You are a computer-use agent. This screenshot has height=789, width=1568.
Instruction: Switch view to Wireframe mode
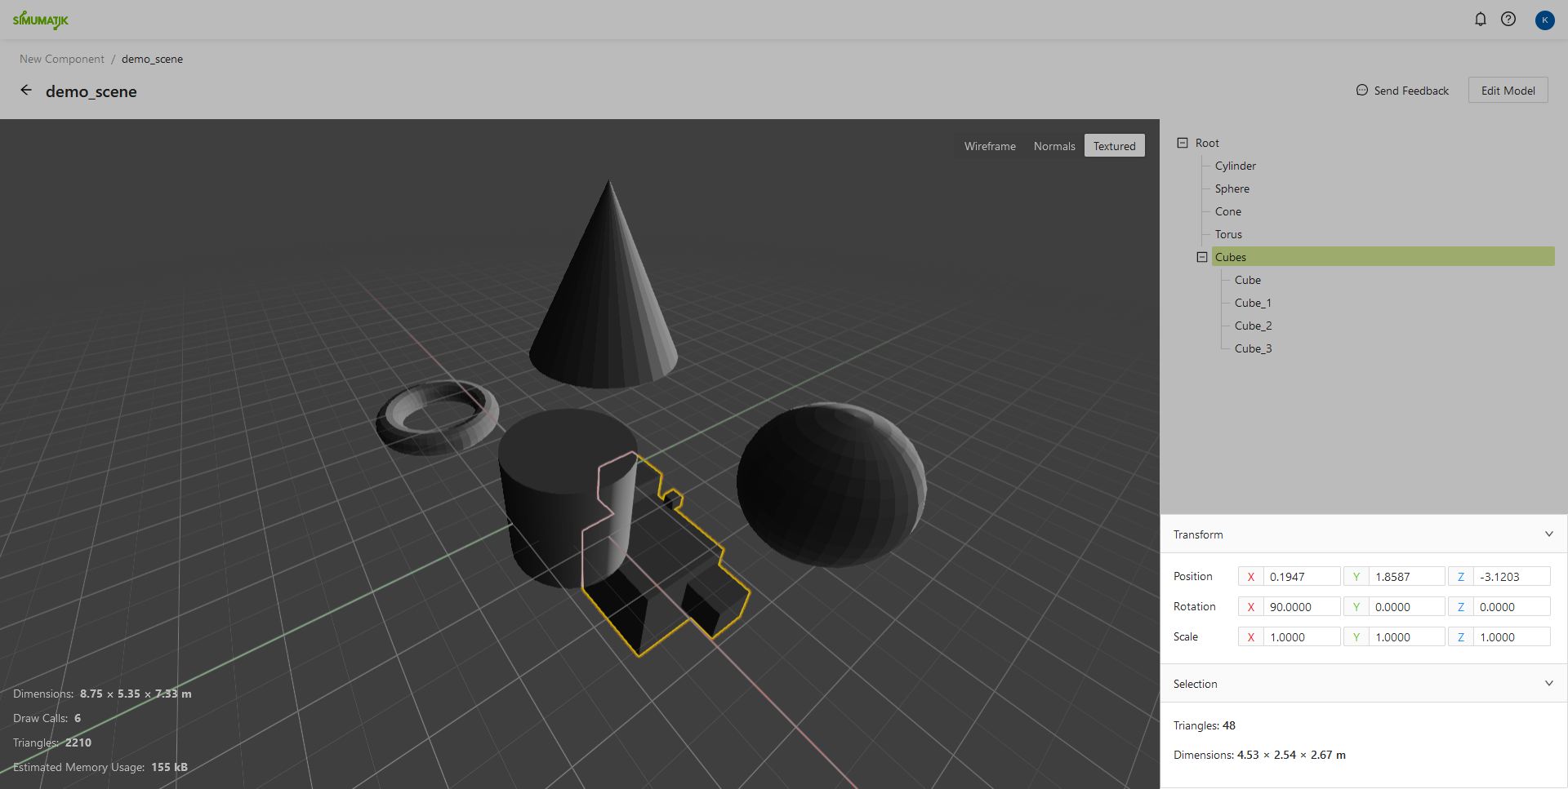(989, 146)
